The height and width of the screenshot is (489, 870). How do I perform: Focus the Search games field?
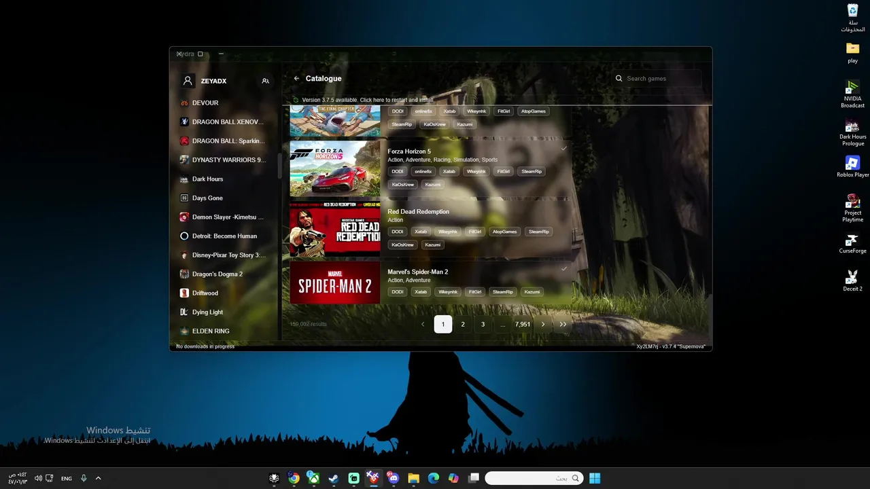[x=657, y=79]
